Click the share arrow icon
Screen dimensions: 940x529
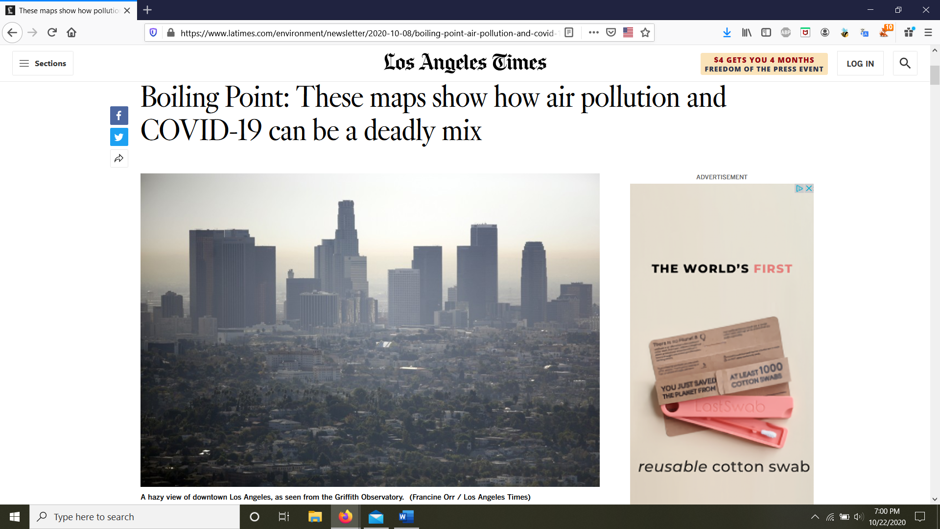coord(119,158)
